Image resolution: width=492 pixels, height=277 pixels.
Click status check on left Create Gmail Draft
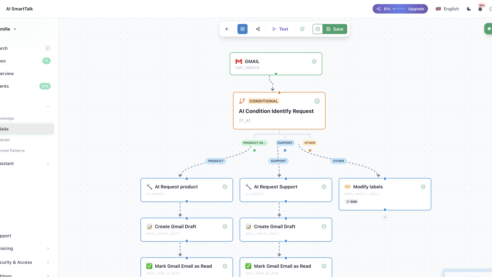click(x=225, y=226)
